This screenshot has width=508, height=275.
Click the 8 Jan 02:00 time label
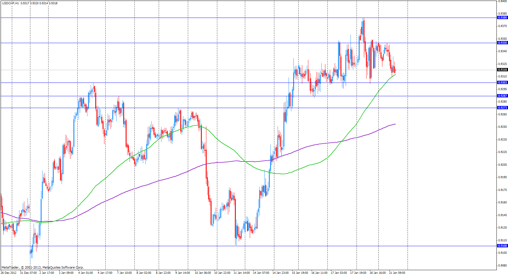[x=144, y=273]
